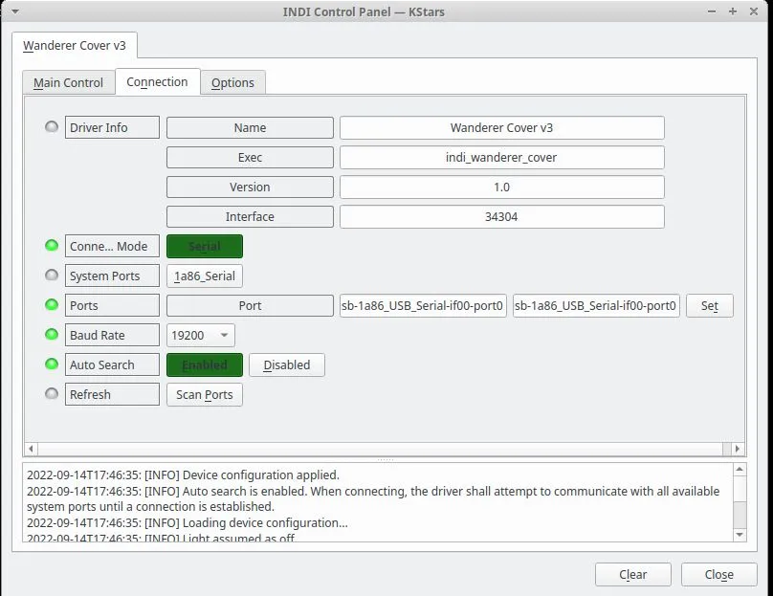Open the Baud Rate dropdown
Image resolution: width=773 pixels, height=596 pixels.
(201, 335)
